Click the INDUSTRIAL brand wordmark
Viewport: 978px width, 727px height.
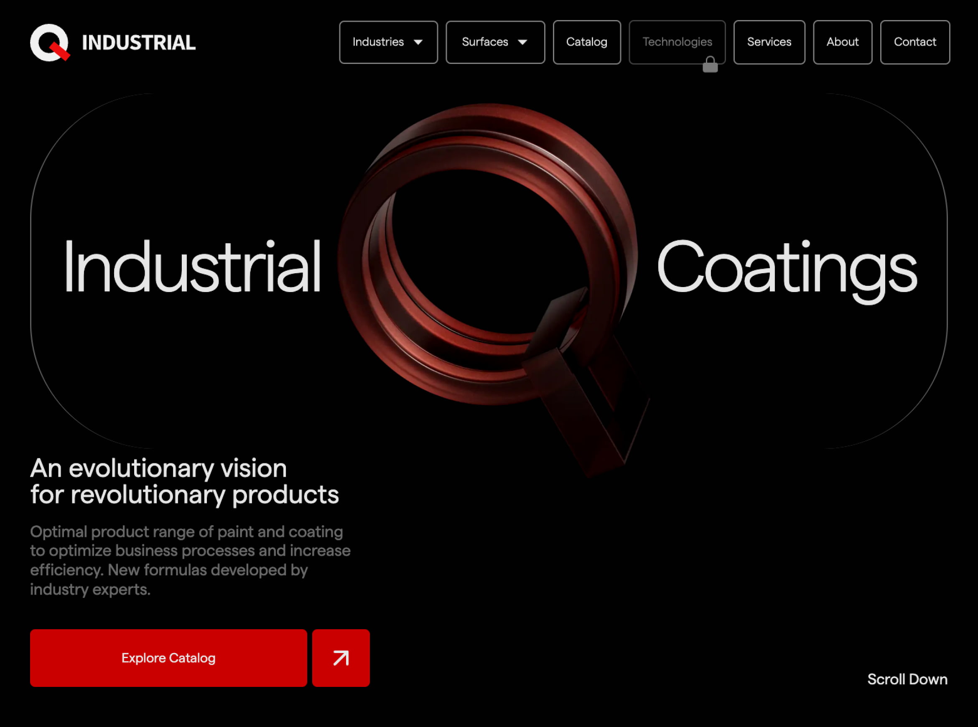point(139,43)
